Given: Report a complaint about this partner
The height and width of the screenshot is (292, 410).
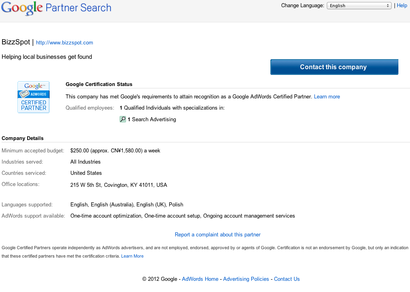Looking at the screenshot, I should pos(218,235).
